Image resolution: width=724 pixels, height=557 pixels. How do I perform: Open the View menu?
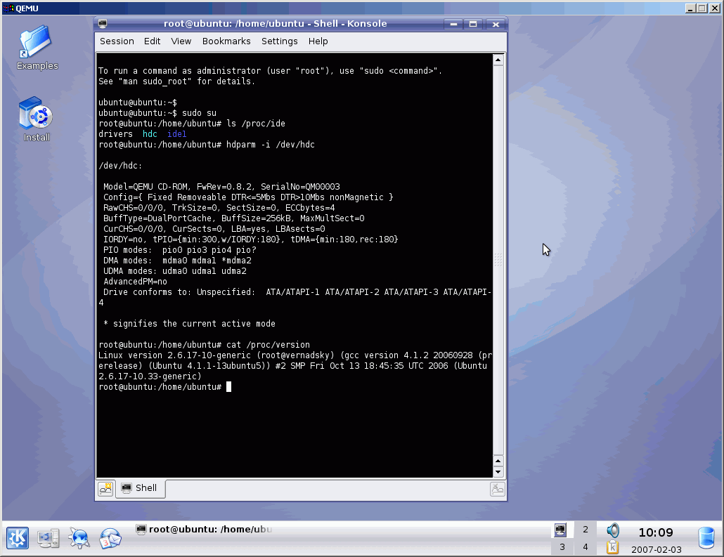(x=181, y=41)
